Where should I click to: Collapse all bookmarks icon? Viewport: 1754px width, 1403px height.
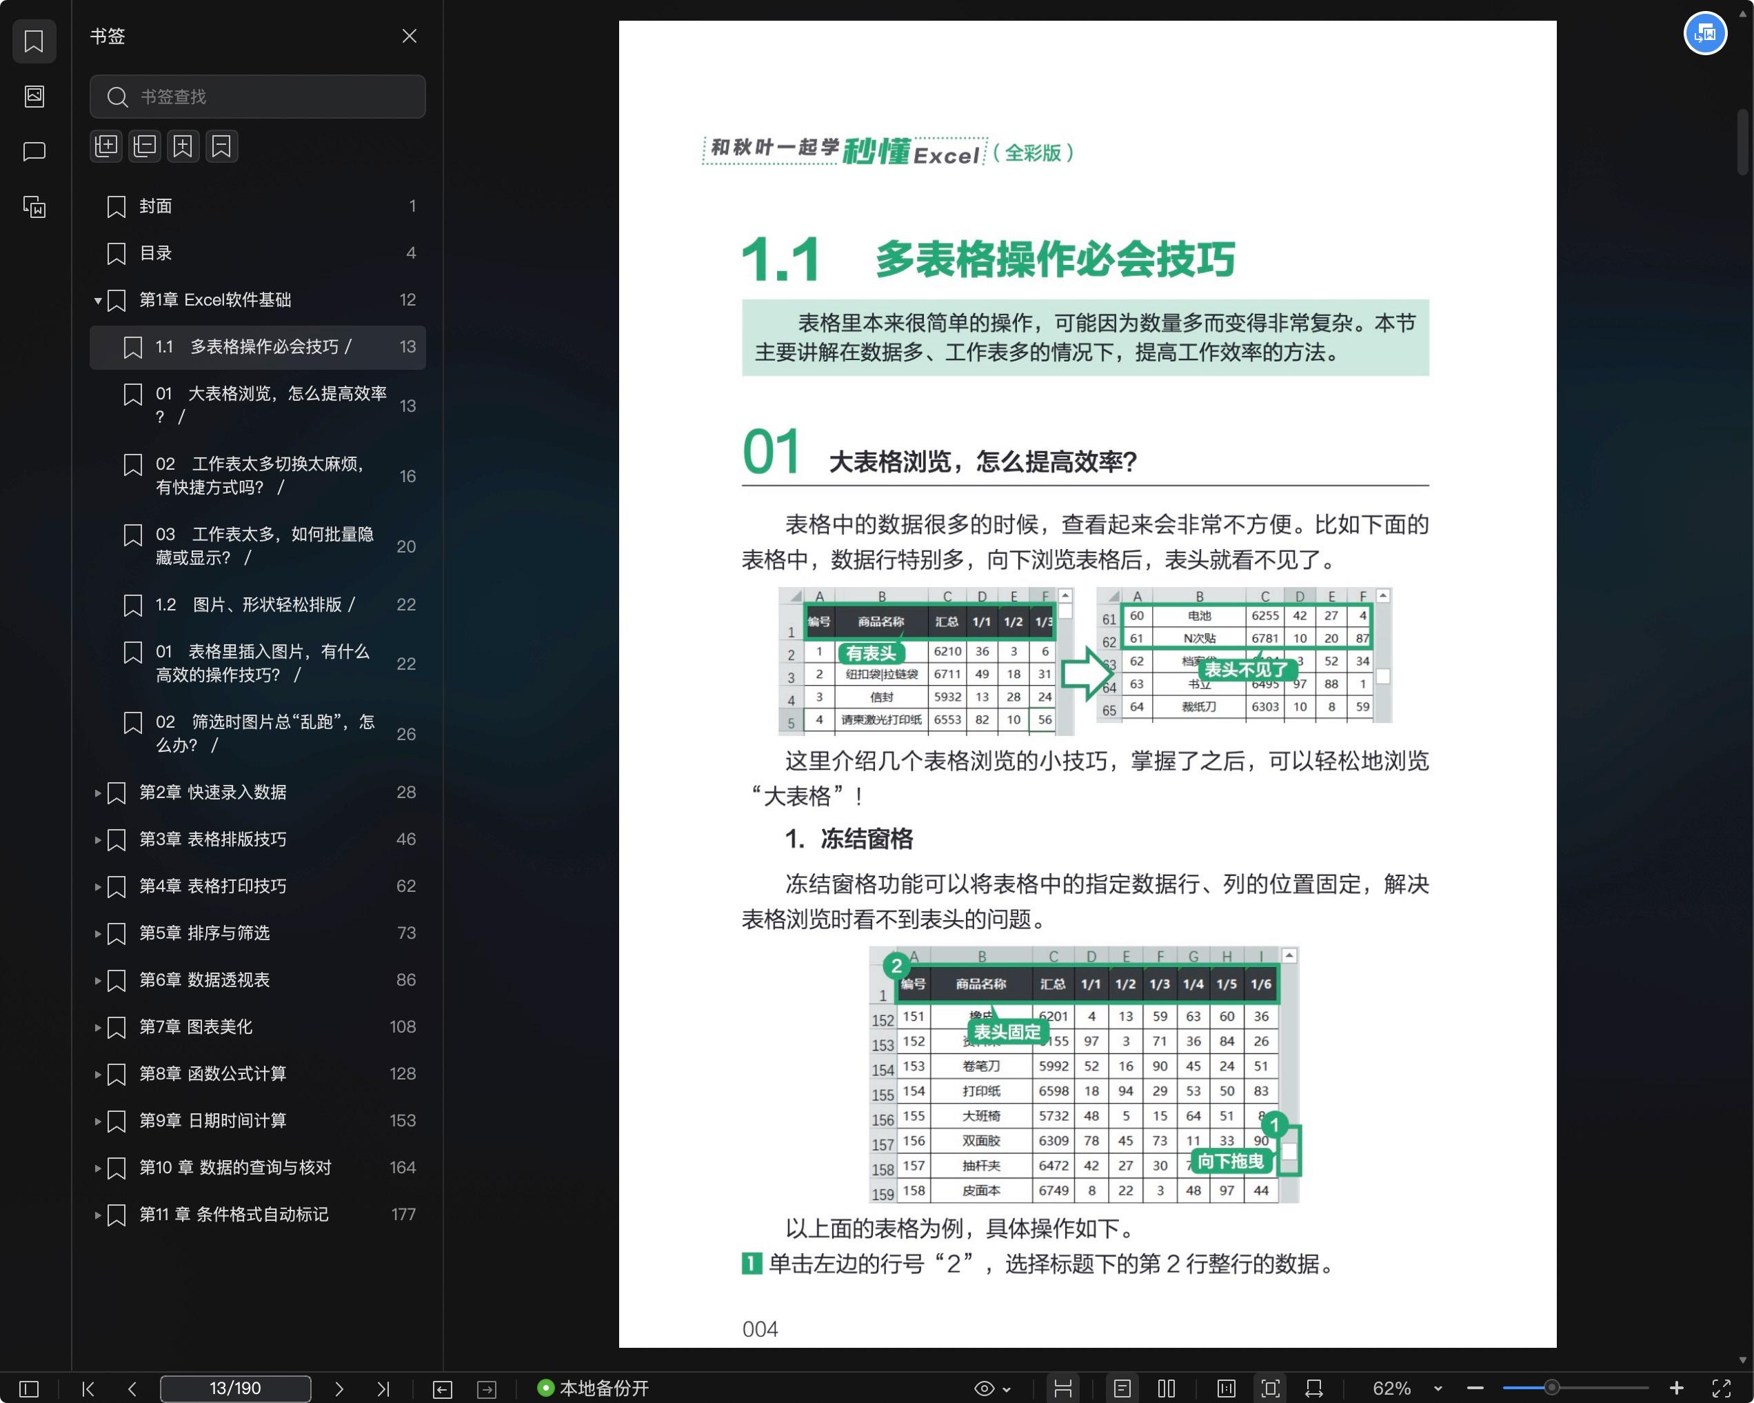(145, 146)
